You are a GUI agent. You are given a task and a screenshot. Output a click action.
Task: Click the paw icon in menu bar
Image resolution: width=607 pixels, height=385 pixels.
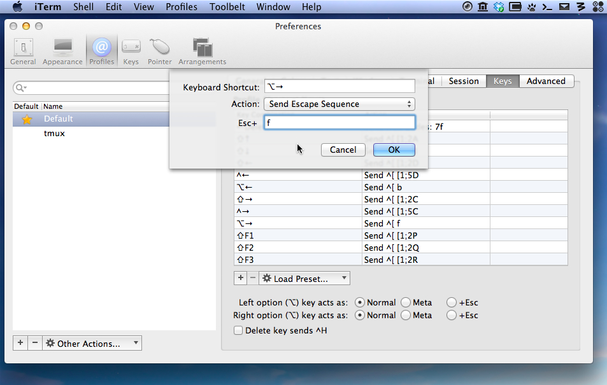click(x=531, y=7)
